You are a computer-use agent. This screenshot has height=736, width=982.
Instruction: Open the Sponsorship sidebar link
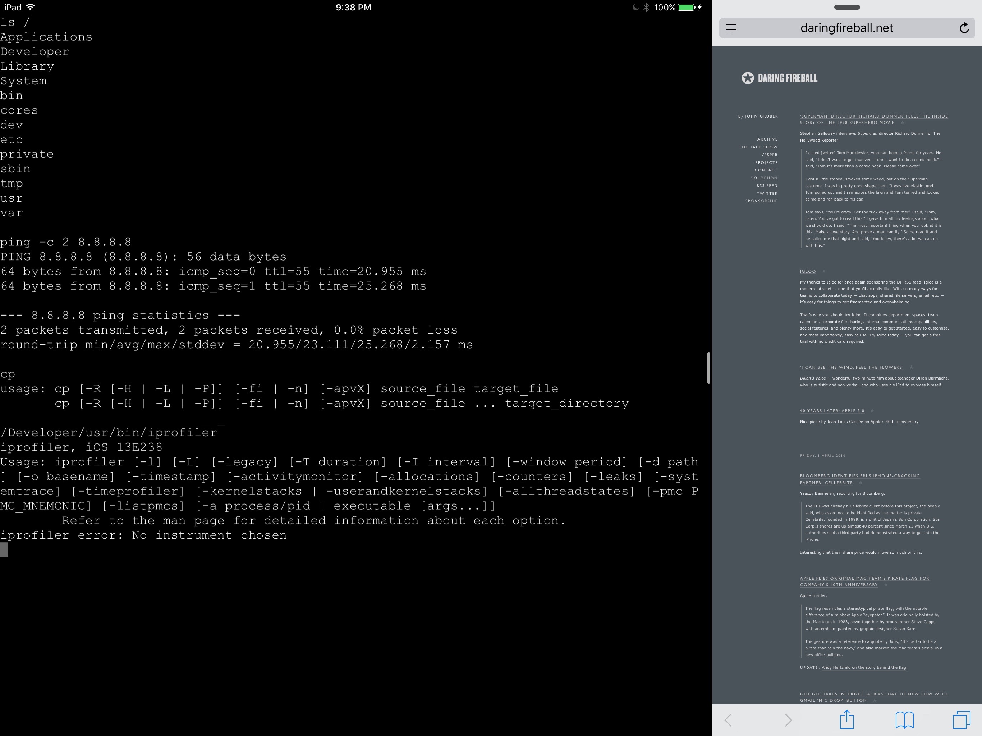click(761, 201)
